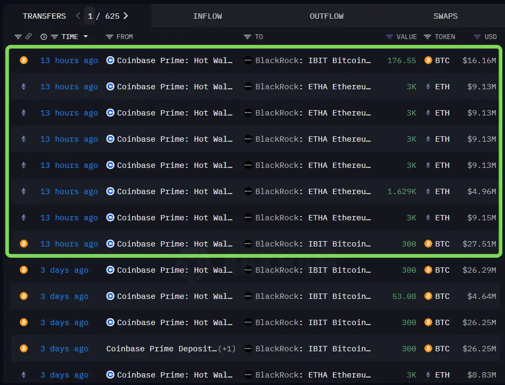The image size is (505, 385).
Task: Open '13 hours ago' link in $9.15M row
Action: click(69, 218)
